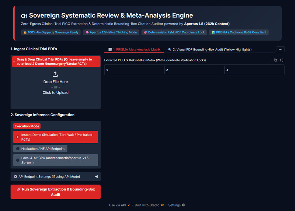The height and width of the screenshot is (211, 295).
Task: Click the Extracted PICO & Risk-of-Bias Matrix caption
Action: (x=155, y=60)
